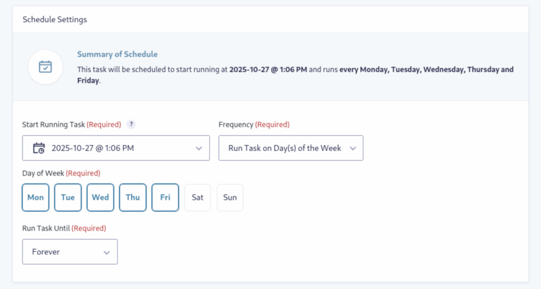The image size is (541, 289).
Task: Click the chevron arrow of the Frequency selector
Action: pyautogui.click(x=352, y=148)
